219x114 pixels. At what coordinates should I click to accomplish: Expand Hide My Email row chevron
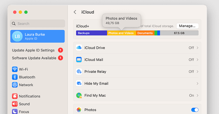coord(197,84)
